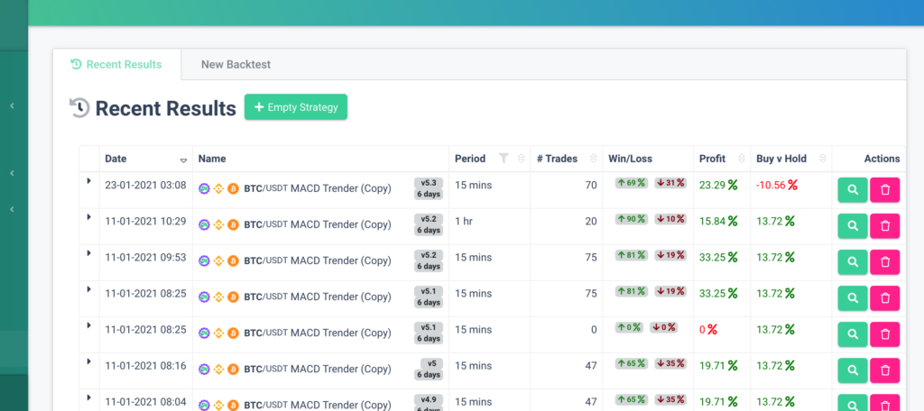924x411 pixels.
Task: Open the Period column filter icon
Action: pyautogui.click(x=504, y=159)
